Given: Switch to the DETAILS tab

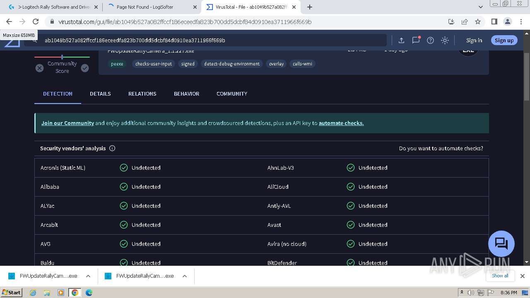Looking at the screenshot, I should click(100, 94).
